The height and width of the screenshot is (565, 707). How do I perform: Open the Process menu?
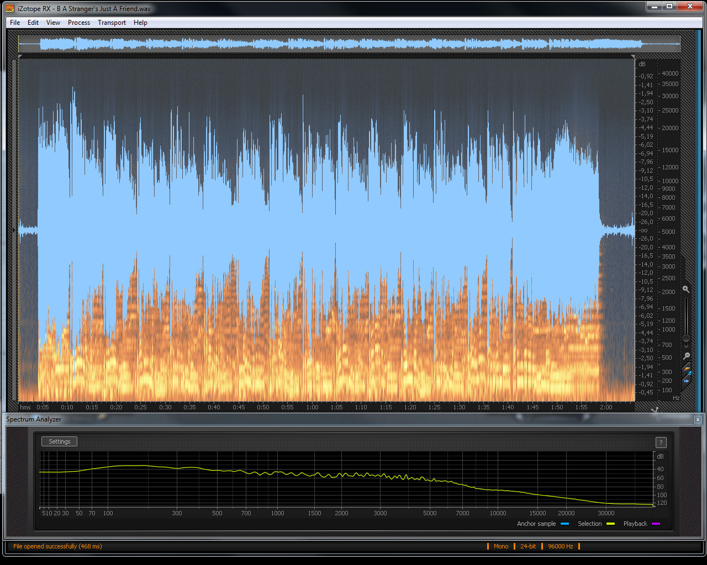(x=79, y=23)
